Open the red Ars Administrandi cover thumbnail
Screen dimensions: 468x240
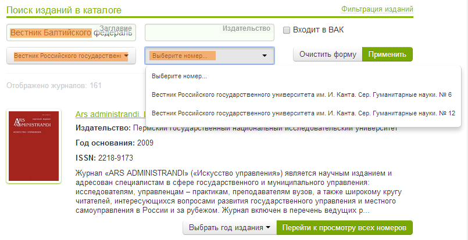point(34,146)
